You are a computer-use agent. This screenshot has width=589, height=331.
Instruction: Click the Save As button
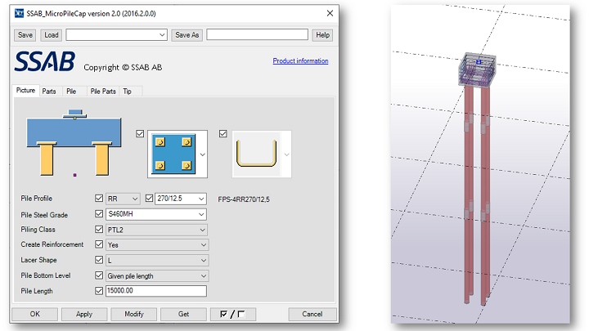tap(187, 35)
